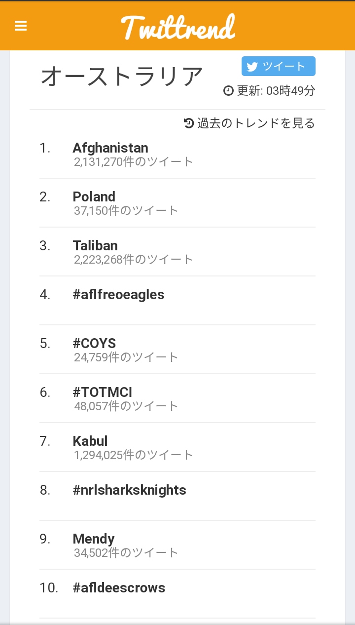Click the Twittrend logo
This screenshot has width=355, height=625.
click(x=177, y=27)
